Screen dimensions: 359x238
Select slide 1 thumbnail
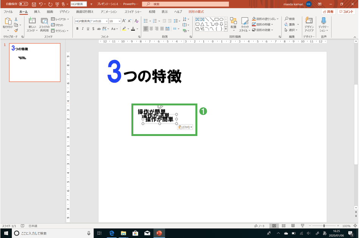35,63
